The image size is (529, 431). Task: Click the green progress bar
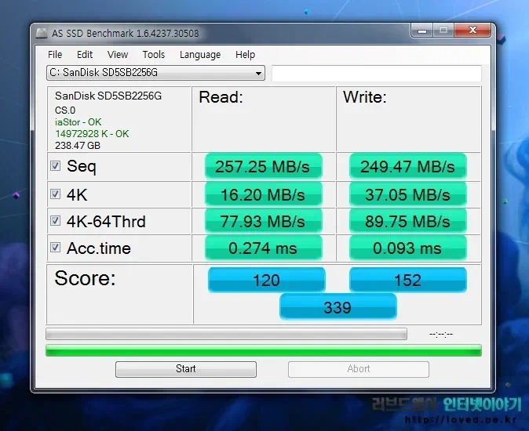(x=264, y=350)
